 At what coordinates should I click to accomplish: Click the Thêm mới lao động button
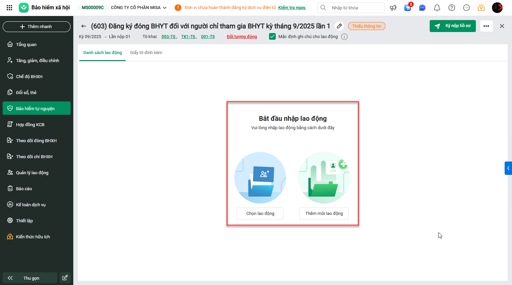[x=324, y=214]
